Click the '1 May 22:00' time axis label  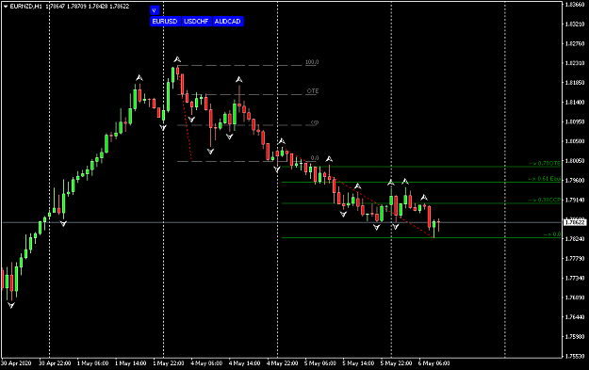pos(169,363)
